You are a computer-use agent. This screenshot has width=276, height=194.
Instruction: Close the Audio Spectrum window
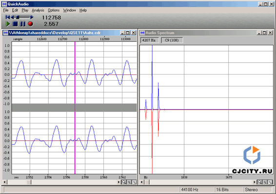tap(270, 33)
